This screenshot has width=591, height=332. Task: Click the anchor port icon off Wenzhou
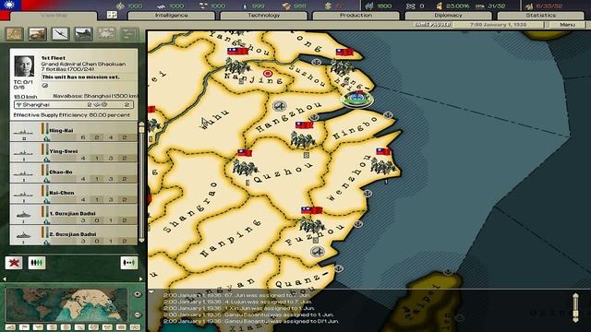click(368, 193)
